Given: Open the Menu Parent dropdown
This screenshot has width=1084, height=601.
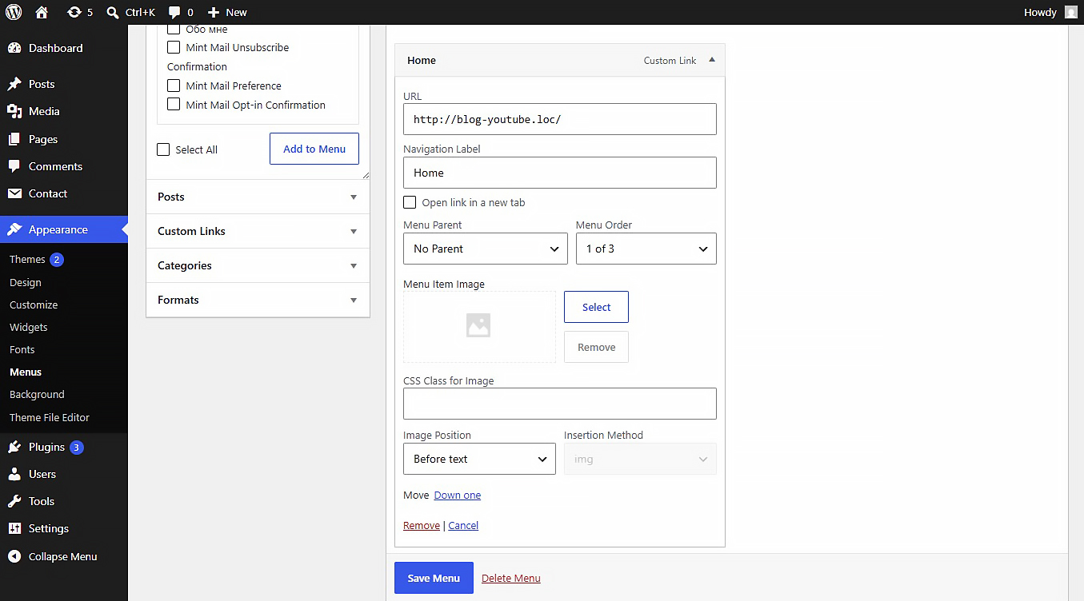Looking at the screenshot, I should pyautogui.click(x=486, y=249).
